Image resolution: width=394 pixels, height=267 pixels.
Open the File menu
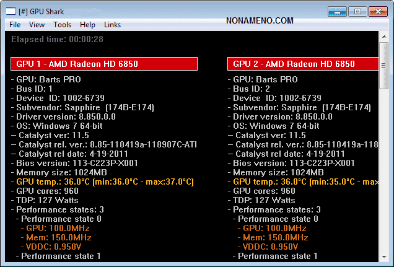point(15,25)
